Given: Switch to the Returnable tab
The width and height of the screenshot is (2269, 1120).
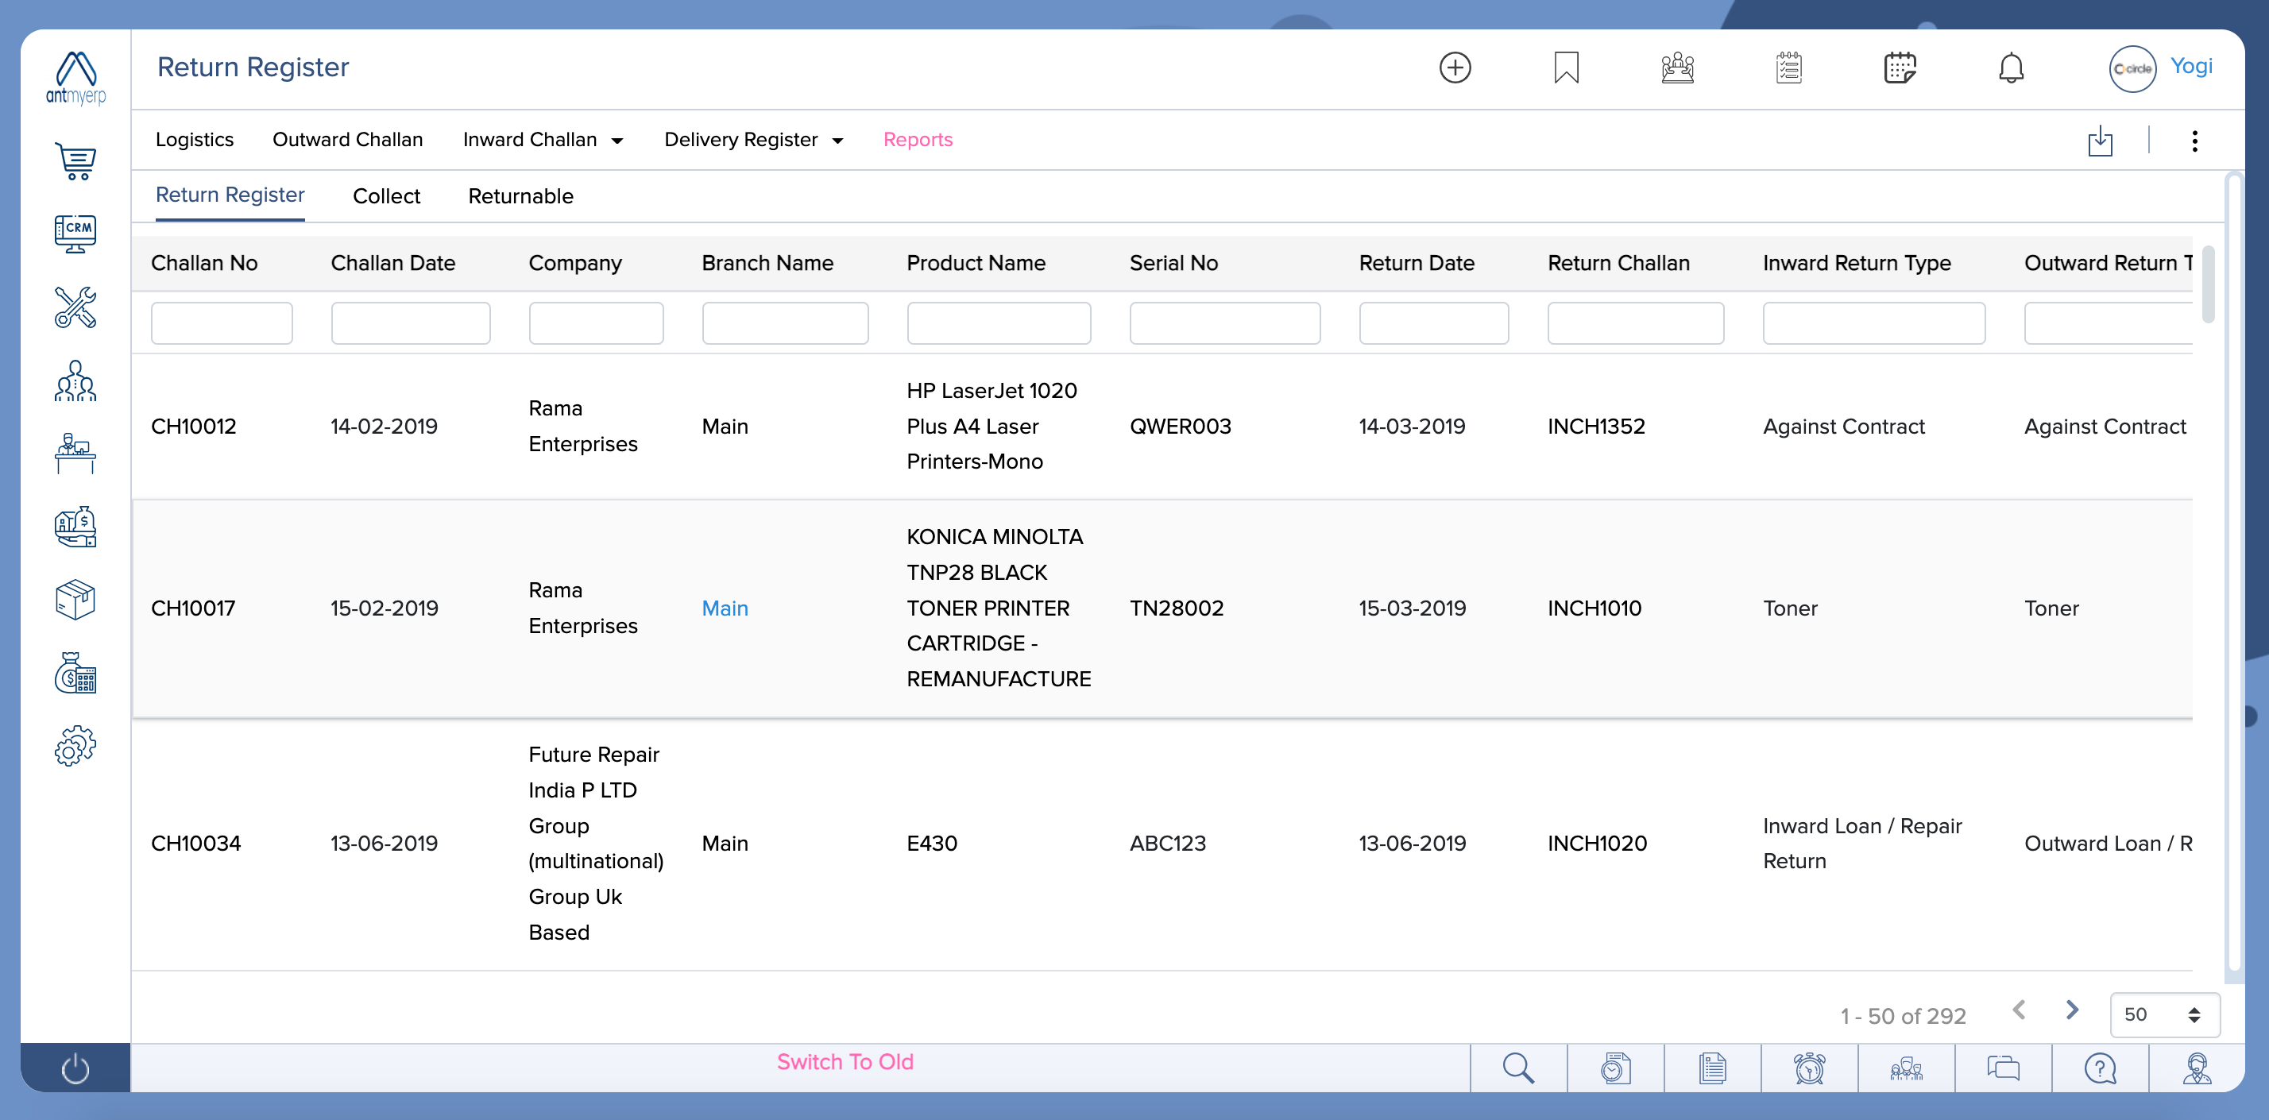Looking at the screenshot, I should click(520, 196).
